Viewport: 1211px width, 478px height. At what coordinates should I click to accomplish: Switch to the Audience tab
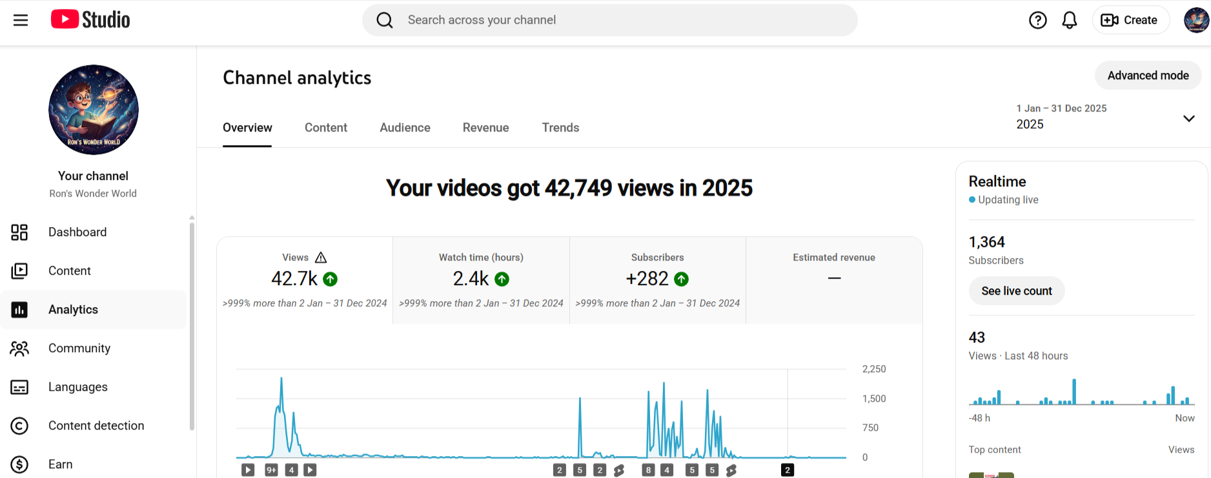(405, 128)
